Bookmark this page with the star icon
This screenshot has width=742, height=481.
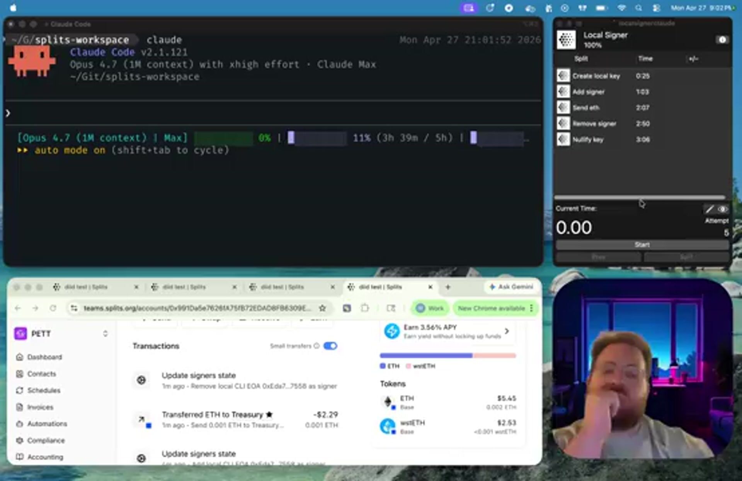point(322,308)
